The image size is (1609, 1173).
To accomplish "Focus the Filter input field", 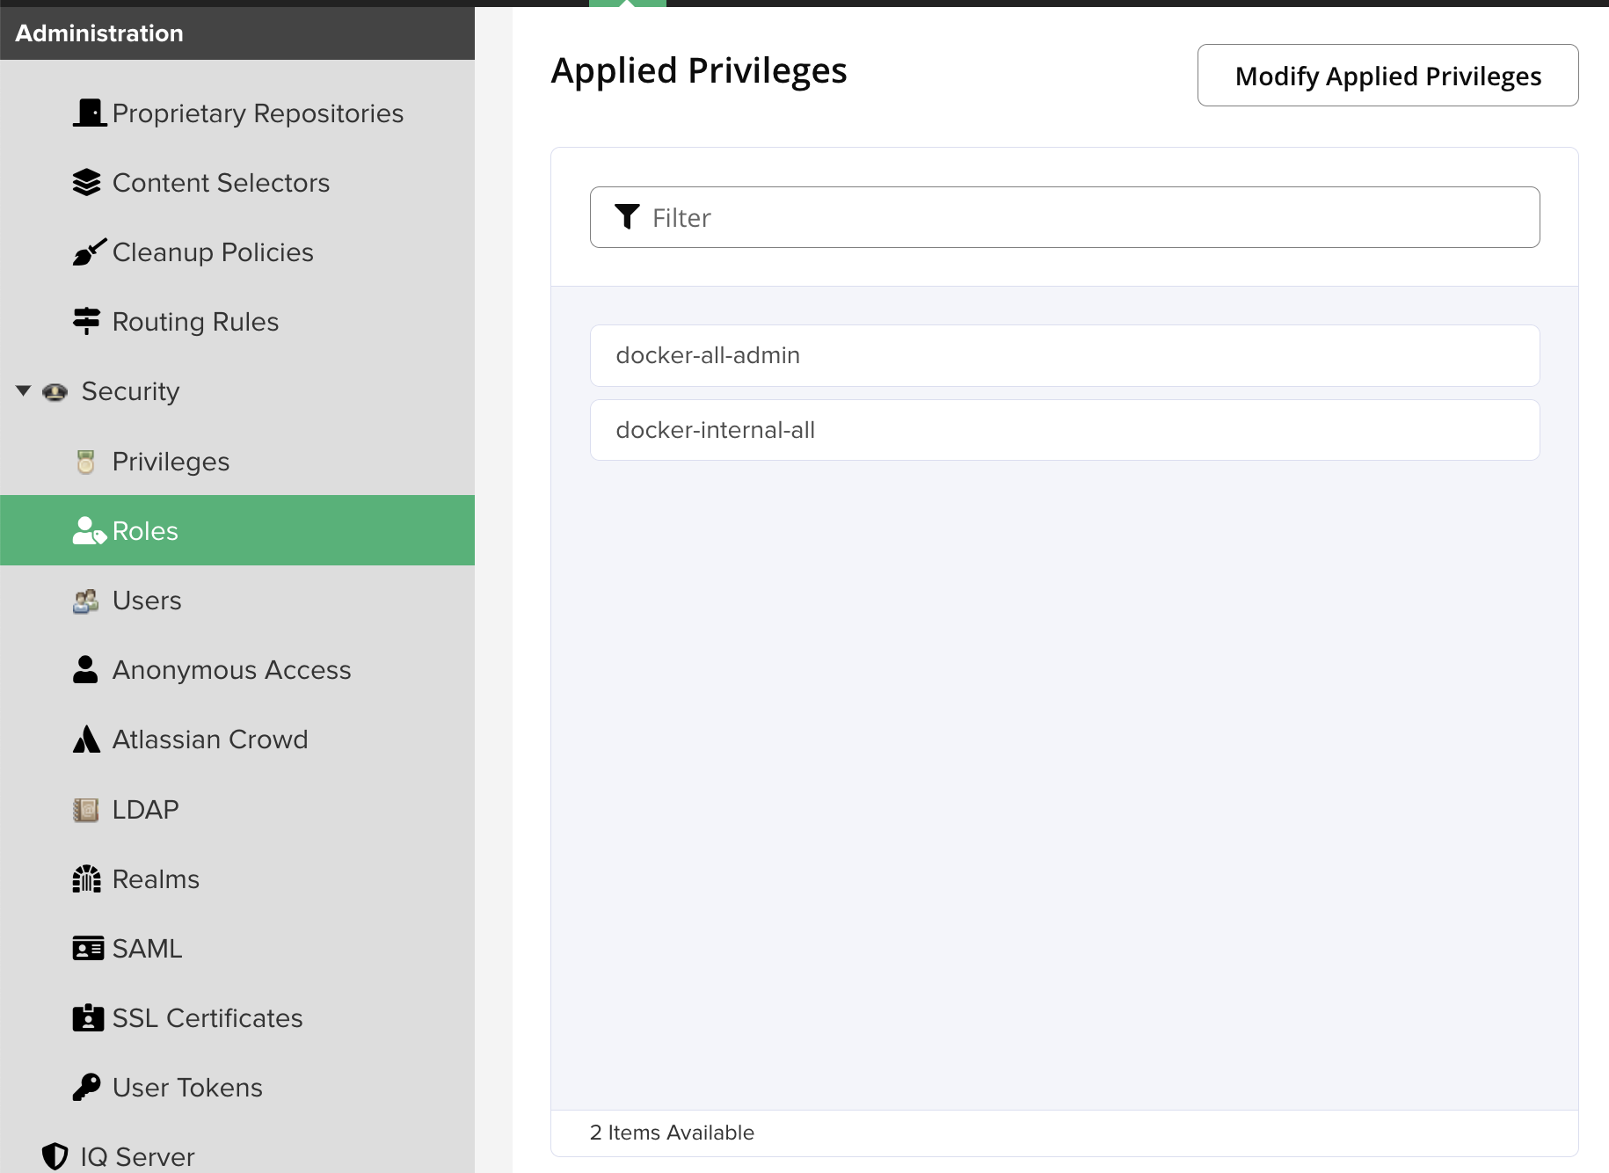I will 1065,217.
